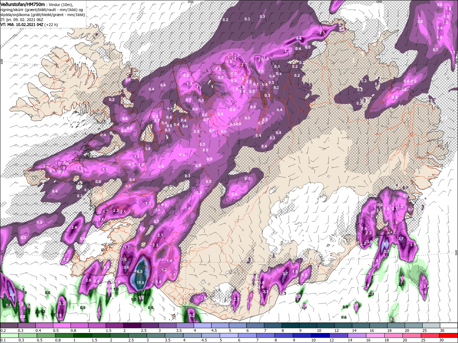
Task: Pick the darkest green 1–1.5 lower scale swatch
Action: pyautogui.click(x=82, y=335)
